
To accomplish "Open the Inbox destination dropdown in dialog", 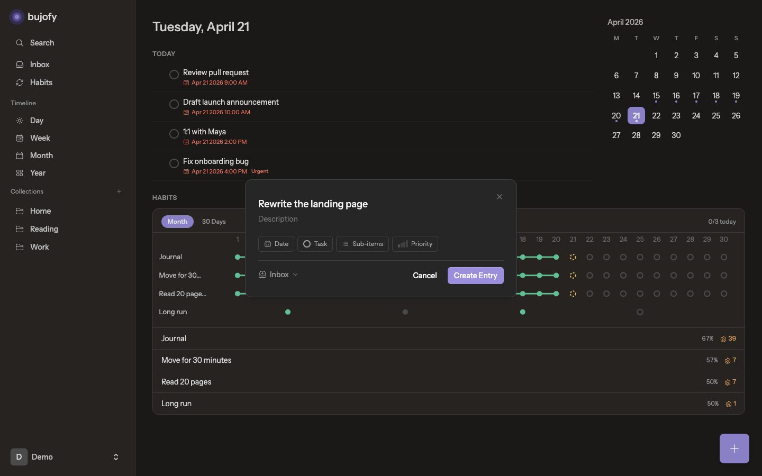I will [x=278, y=274].
